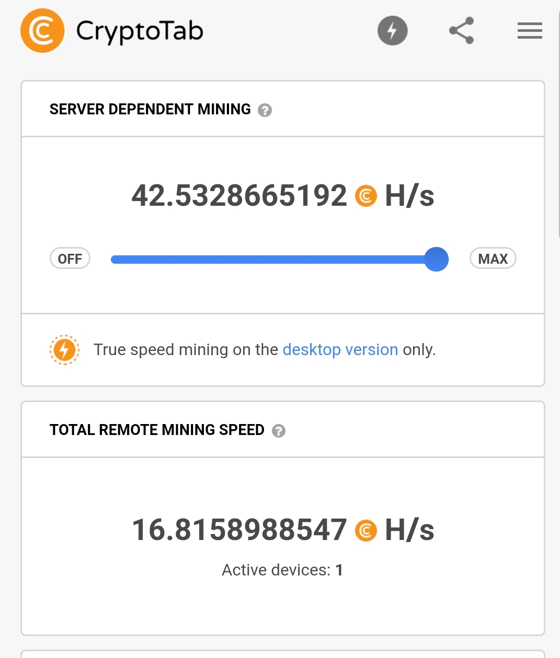
Task: Show help for Server Dependent Mining
Action: [265, 110]
